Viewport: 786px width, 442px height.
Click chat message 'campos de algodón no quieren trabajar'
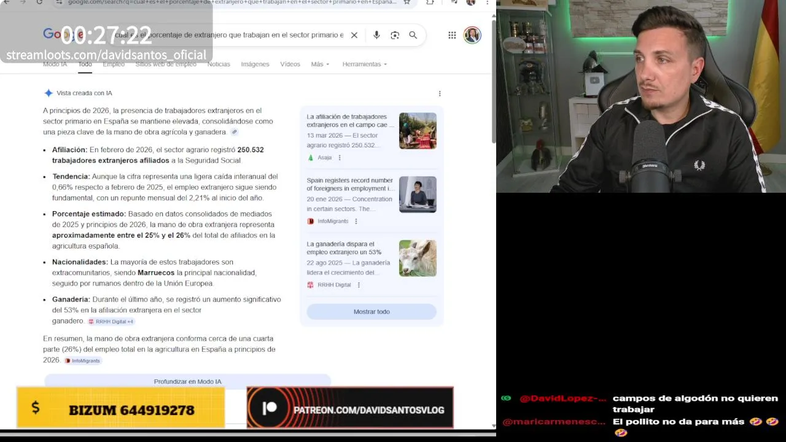coord(695,404)
